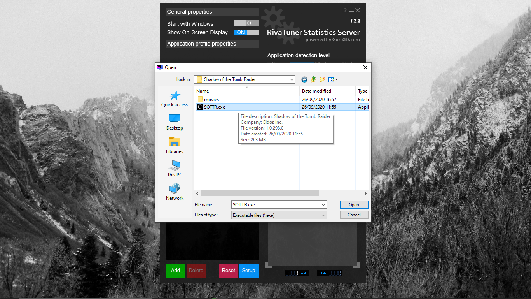Open the Libraries sidebar icon

point(174,144)
